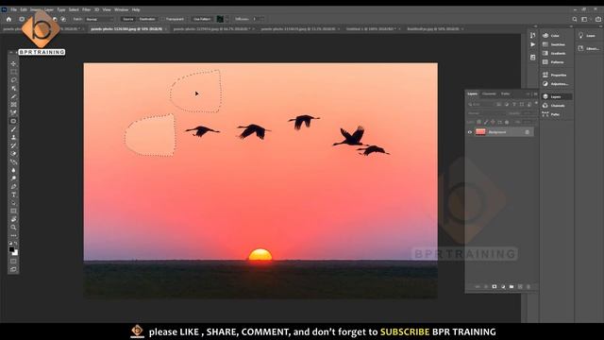The height and width of the screenshot is (340, 604).
Task: Click the Create new group folder icon
Action: [x=512, y=286]
